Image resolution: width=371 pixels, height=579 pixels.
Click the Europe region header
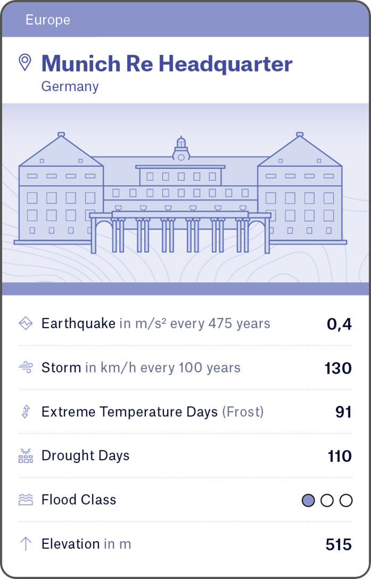[x=48, y=20]
